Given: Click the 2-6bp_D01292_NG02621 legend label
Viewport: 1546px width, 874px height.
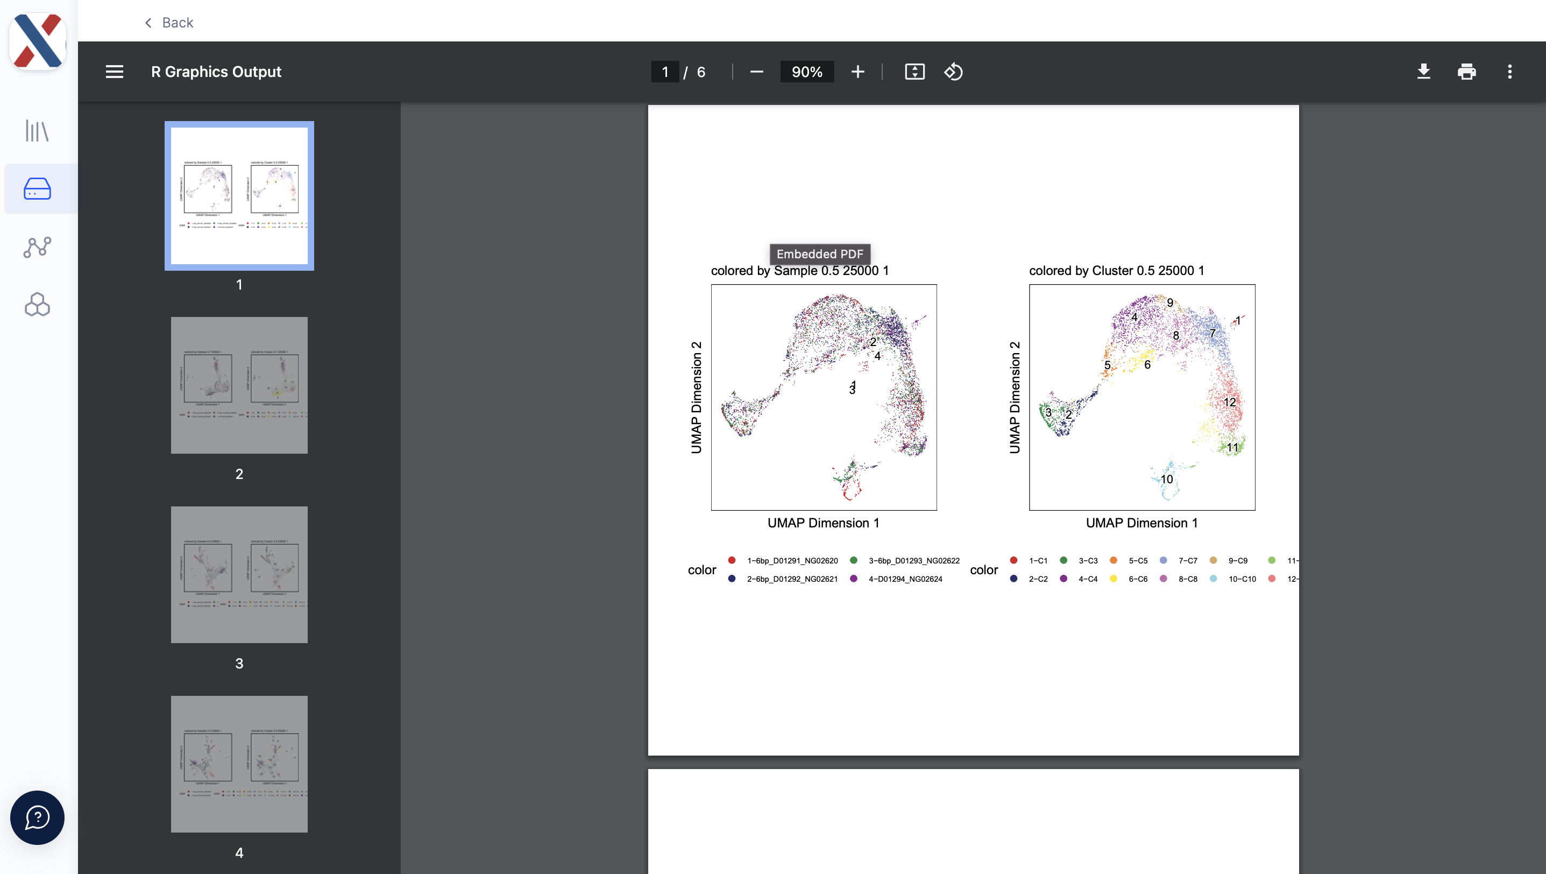Looking at the screenshot, I should [x=792, y=579].
